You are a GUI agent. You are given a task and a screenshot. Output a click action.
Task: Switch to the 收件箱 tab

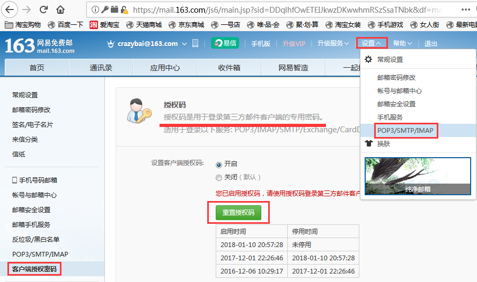[229, 67]
